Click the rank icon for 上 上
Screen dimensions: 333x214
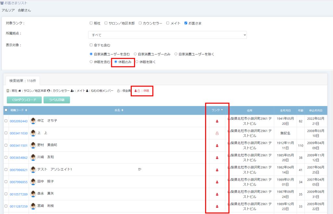[x=217, y=133]
